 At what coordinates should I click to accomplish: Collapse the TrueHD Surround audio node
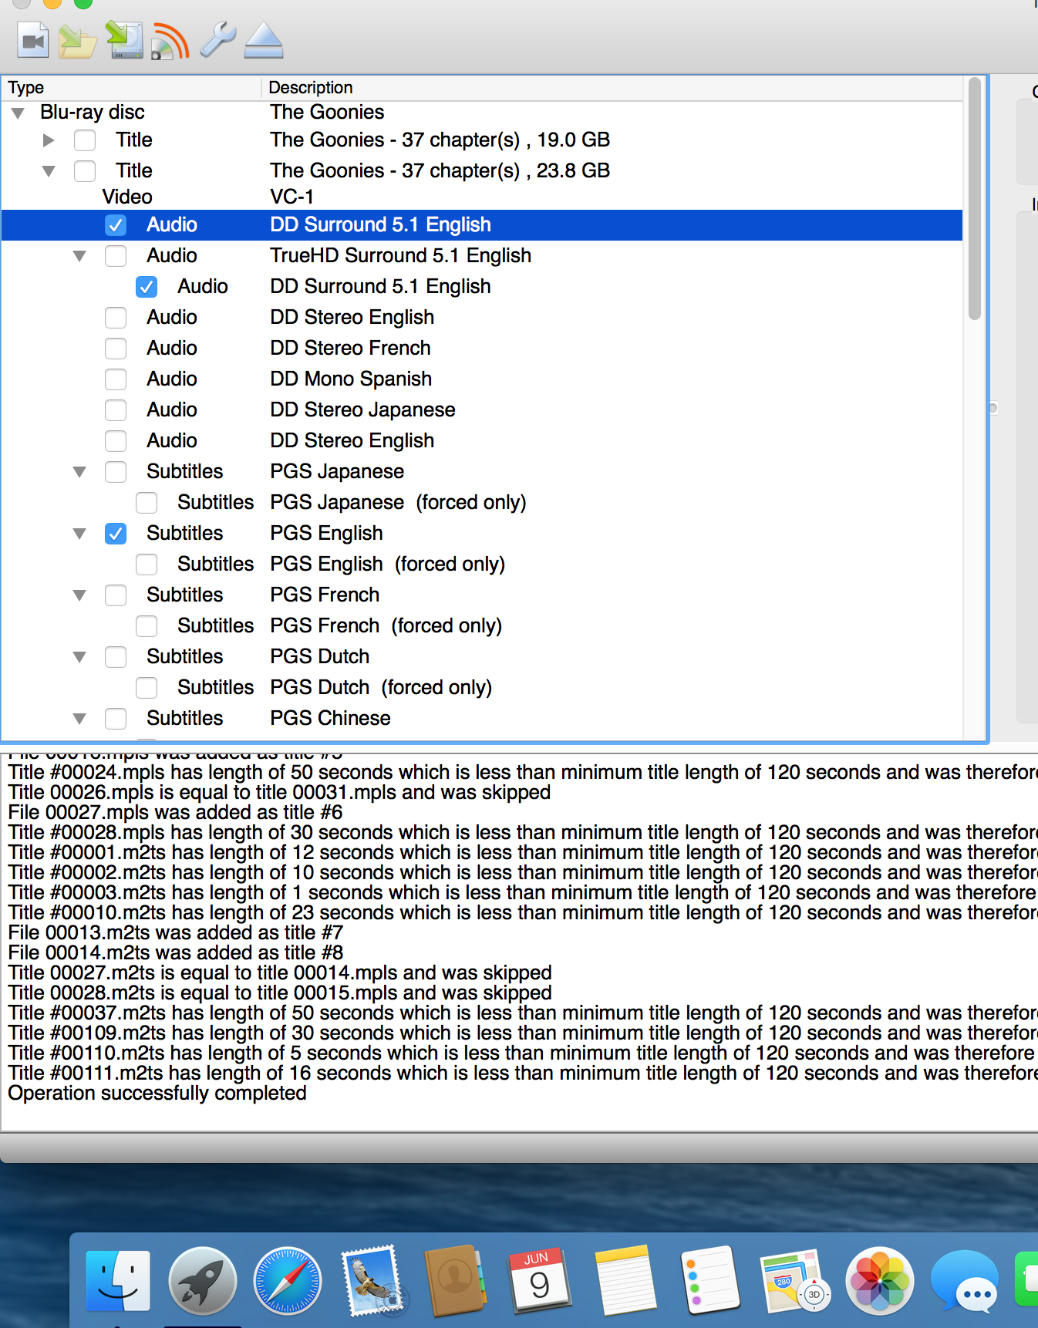click(x=79, y=256)
